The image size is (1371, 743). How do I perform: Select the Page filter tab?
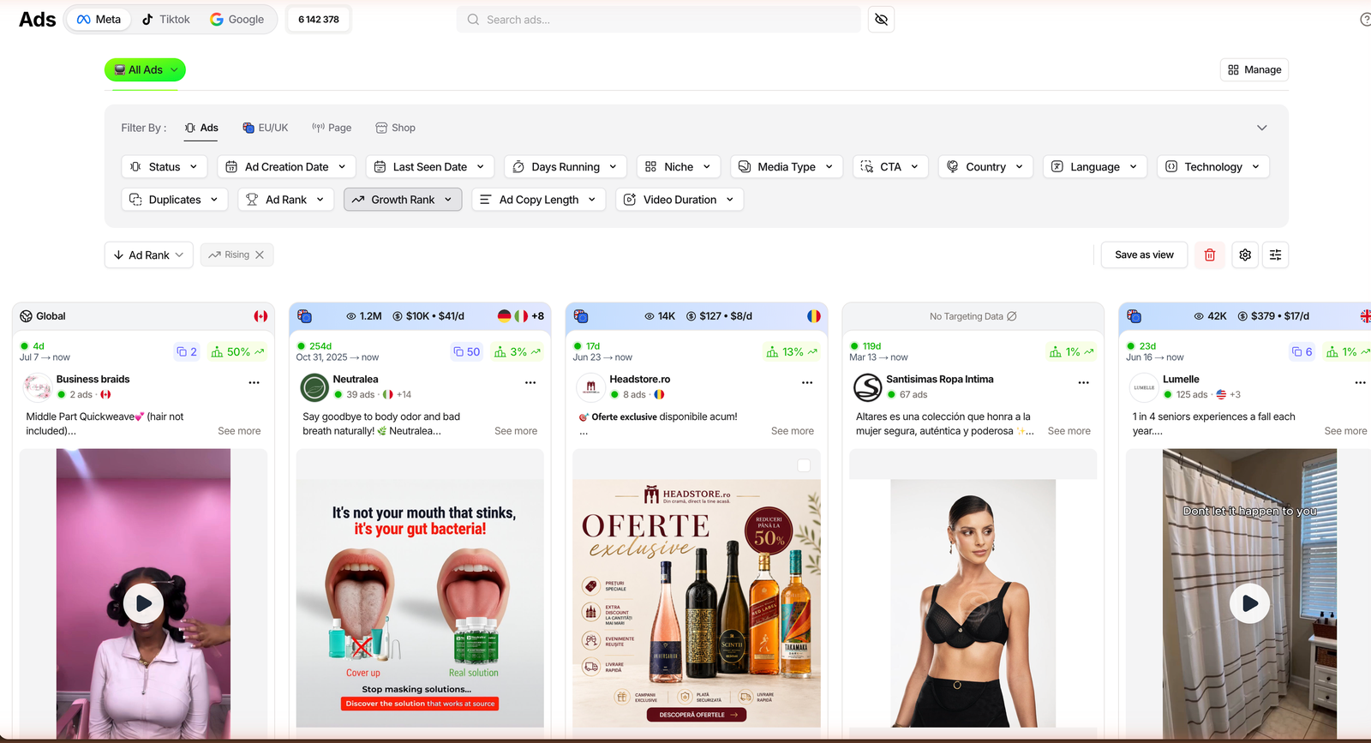332,128
